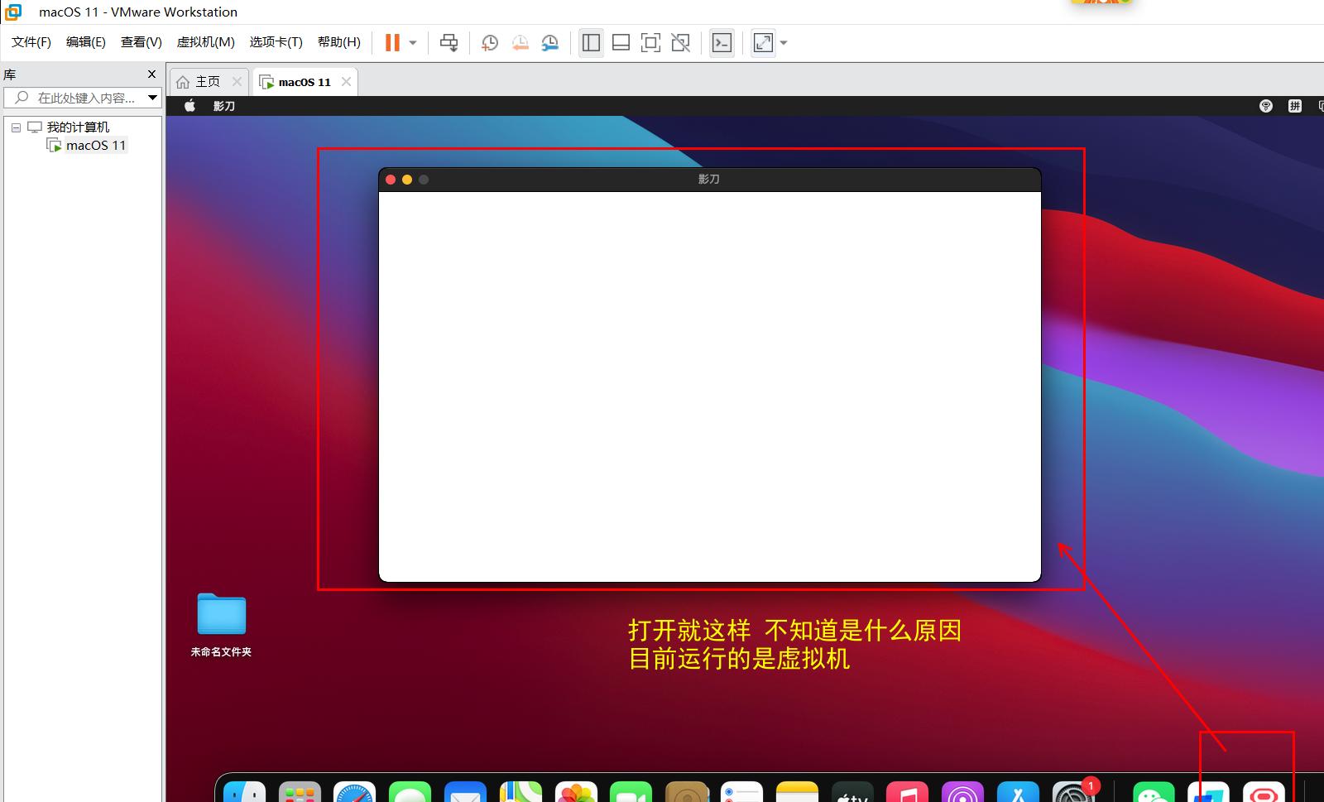This screenshot has width=1324, height=802.
Task: Open the snapshot manager wrench-clock icon
Action: (550, 43)
